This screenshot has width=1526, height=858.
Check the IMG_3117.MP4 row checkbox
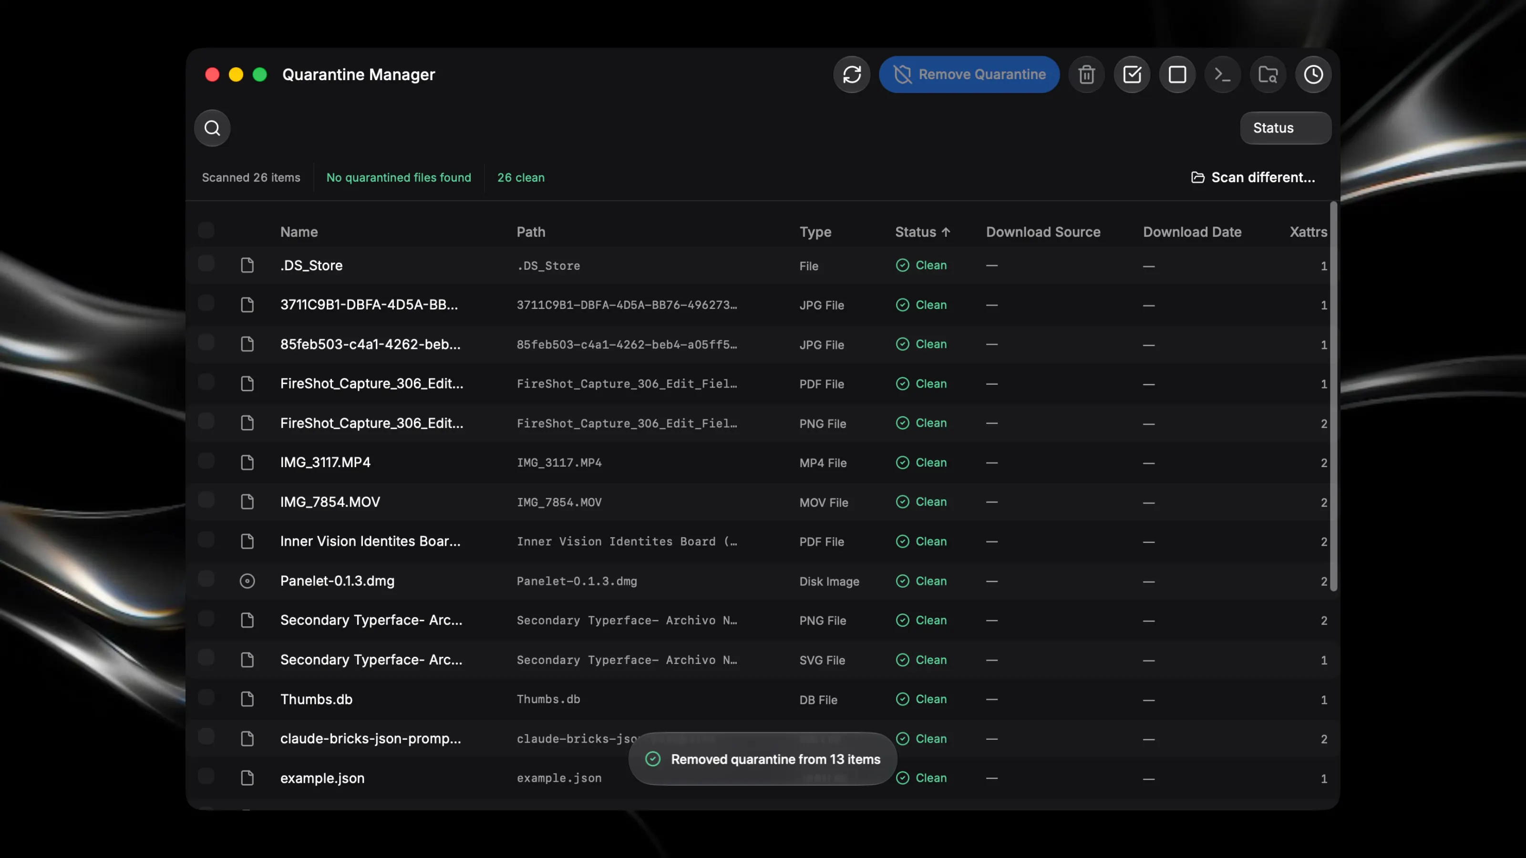(206, 460)
